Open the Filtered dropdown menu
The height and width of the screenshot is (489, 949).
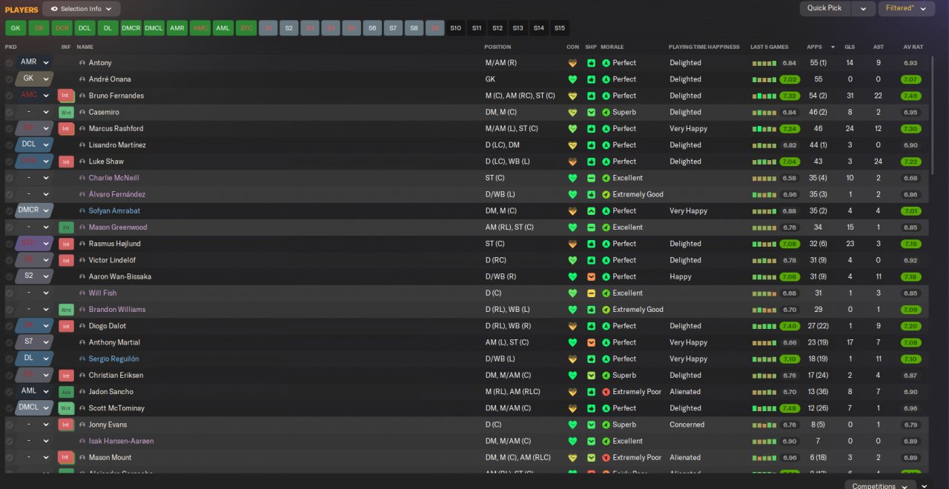906,8
